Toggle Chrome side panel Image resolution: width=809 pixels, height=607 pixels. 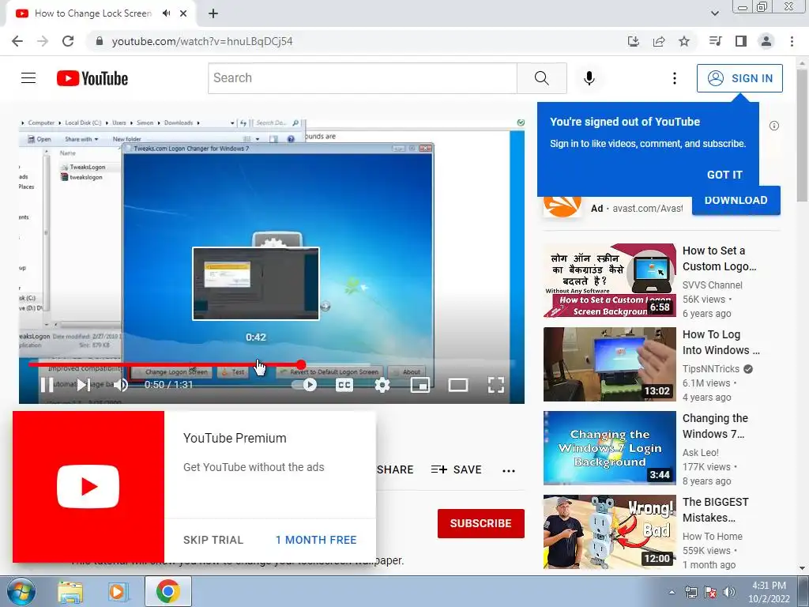click(x=741, y=41)
